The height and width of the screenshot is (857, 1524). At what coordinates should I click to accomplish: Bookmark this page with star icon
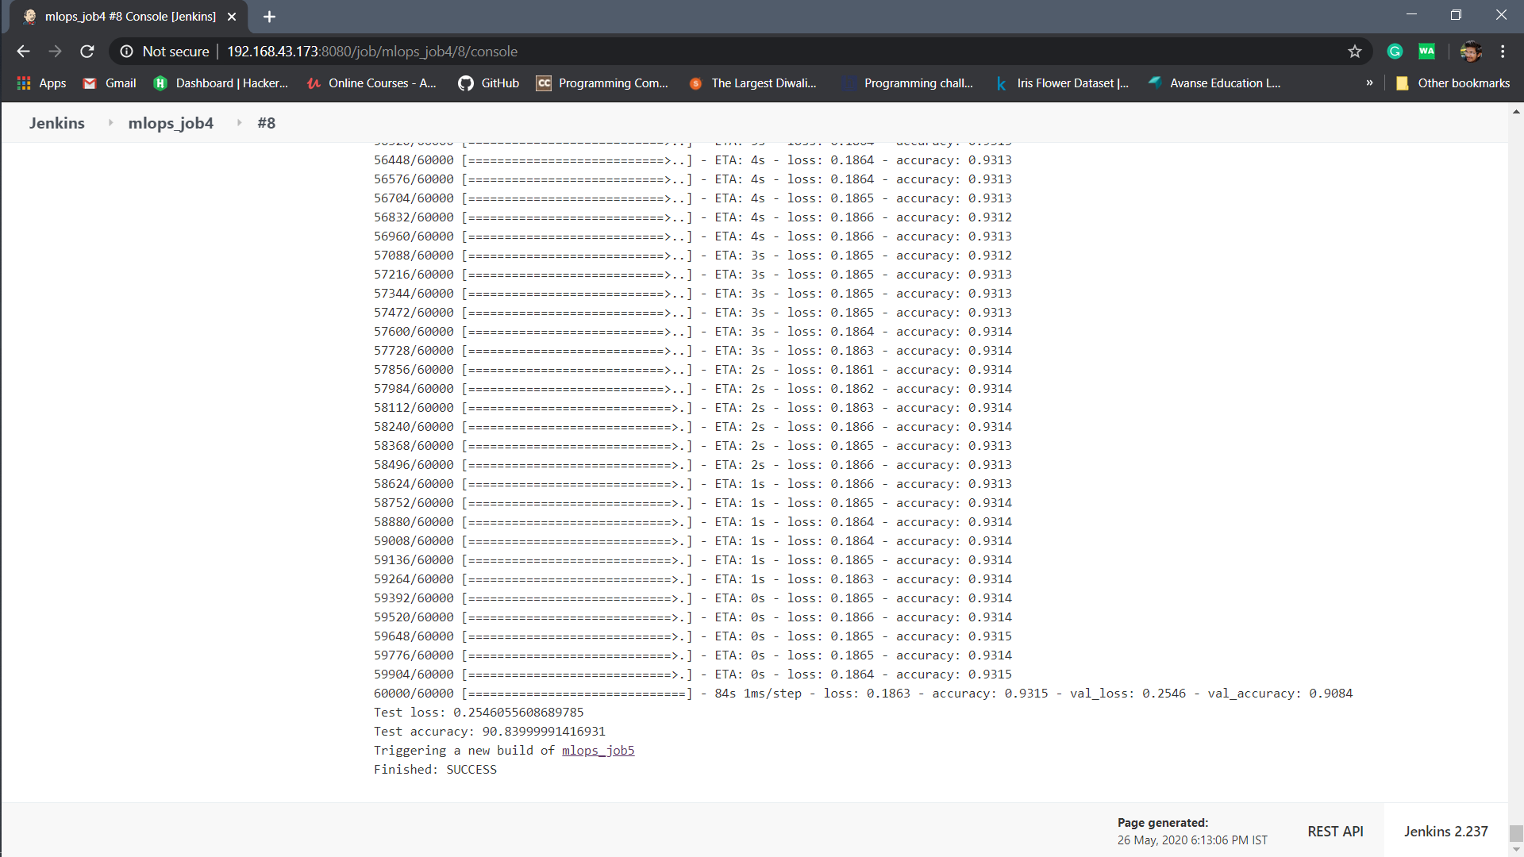(1354, 52)
